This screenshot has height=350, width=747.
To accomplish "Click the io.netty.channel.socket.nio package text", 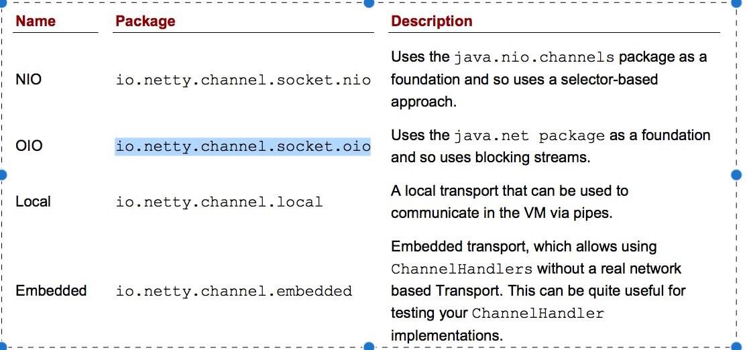I will 243,80.
